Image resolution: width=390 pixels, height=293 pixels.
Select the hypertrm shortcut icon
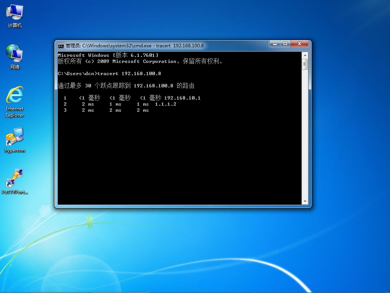tap(15, 140)
